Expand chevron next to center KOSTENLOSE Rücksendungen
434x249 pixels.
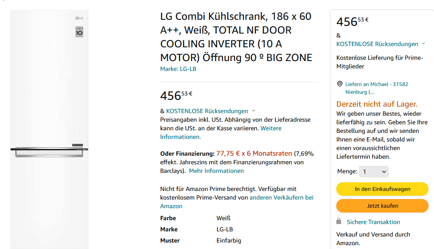(253, 111)
